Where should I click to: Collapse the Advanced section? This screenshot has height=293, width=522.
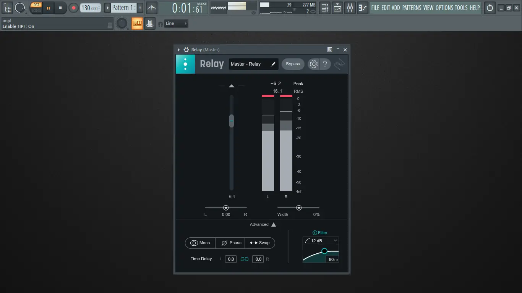[263, 225]
